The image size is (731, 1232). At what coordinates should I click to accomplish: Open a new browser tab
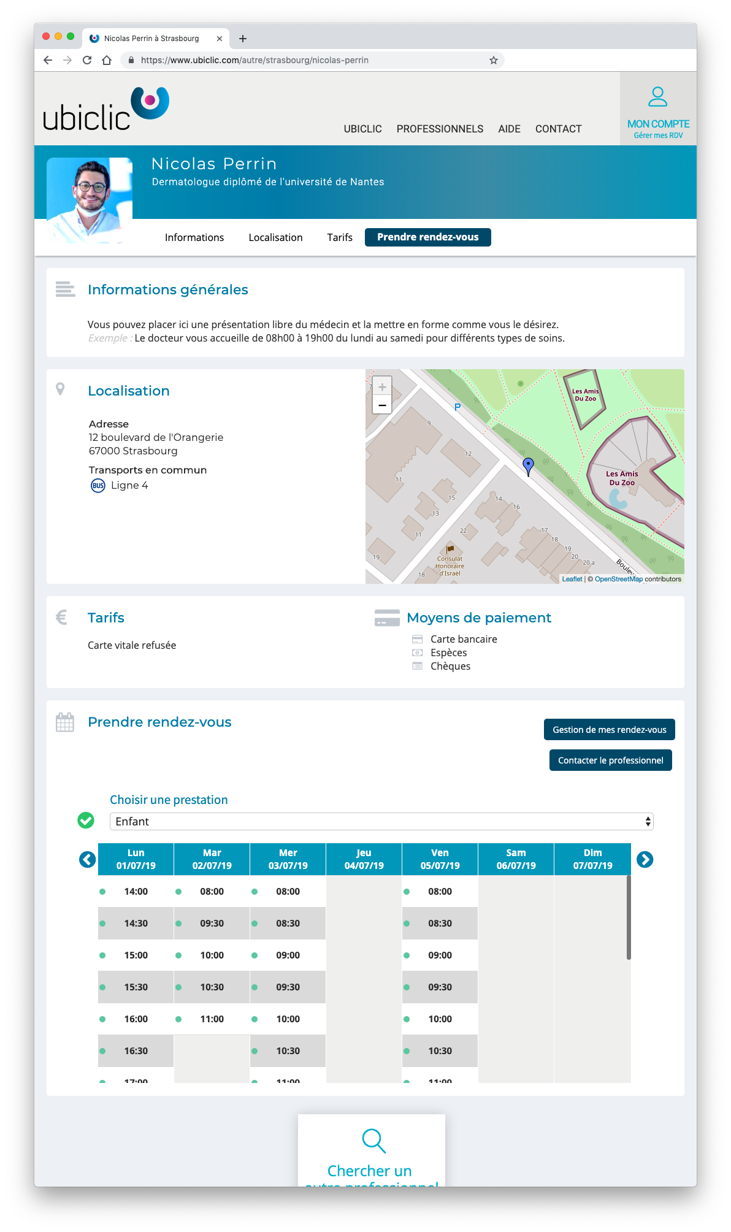click(x=243, y=39)
